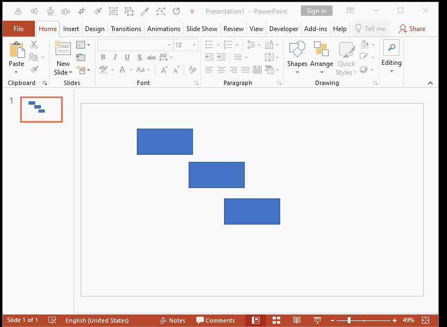This screenshot has width=447, height=327.
Task: Click the zoom slider handle
Action: click(x=349, y=320)
